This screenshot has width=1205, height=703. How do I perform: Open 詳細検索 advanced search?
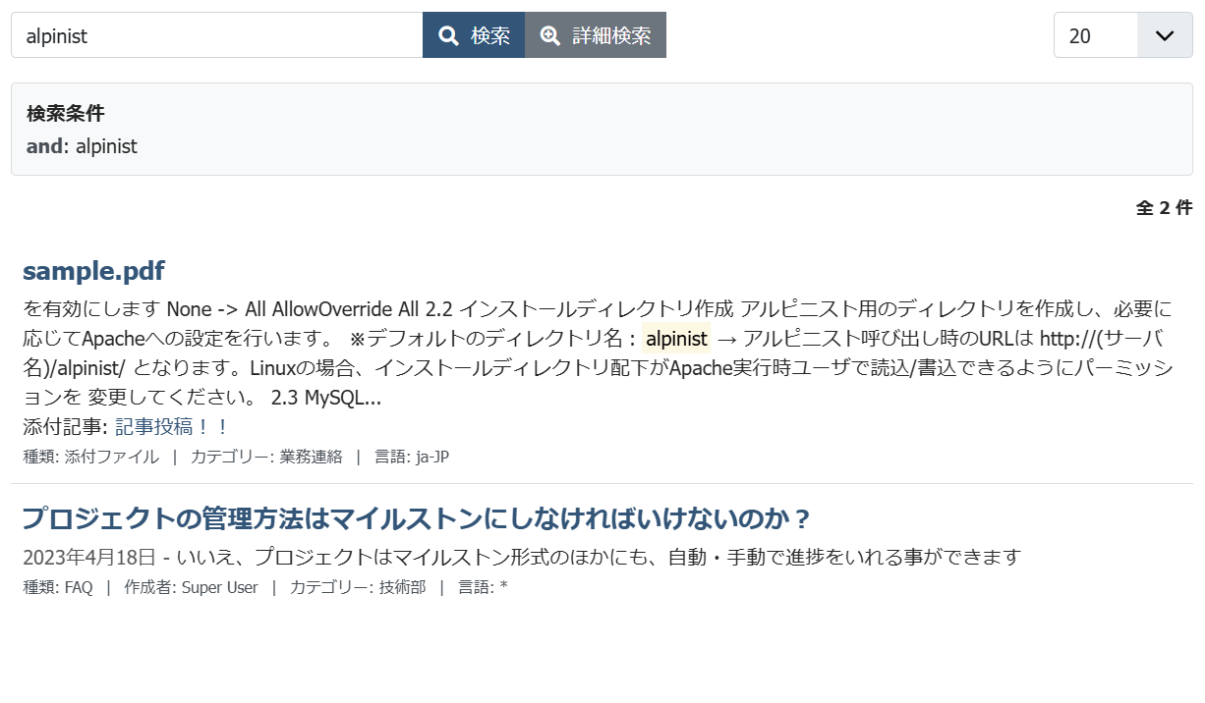(x=596, y=35)
